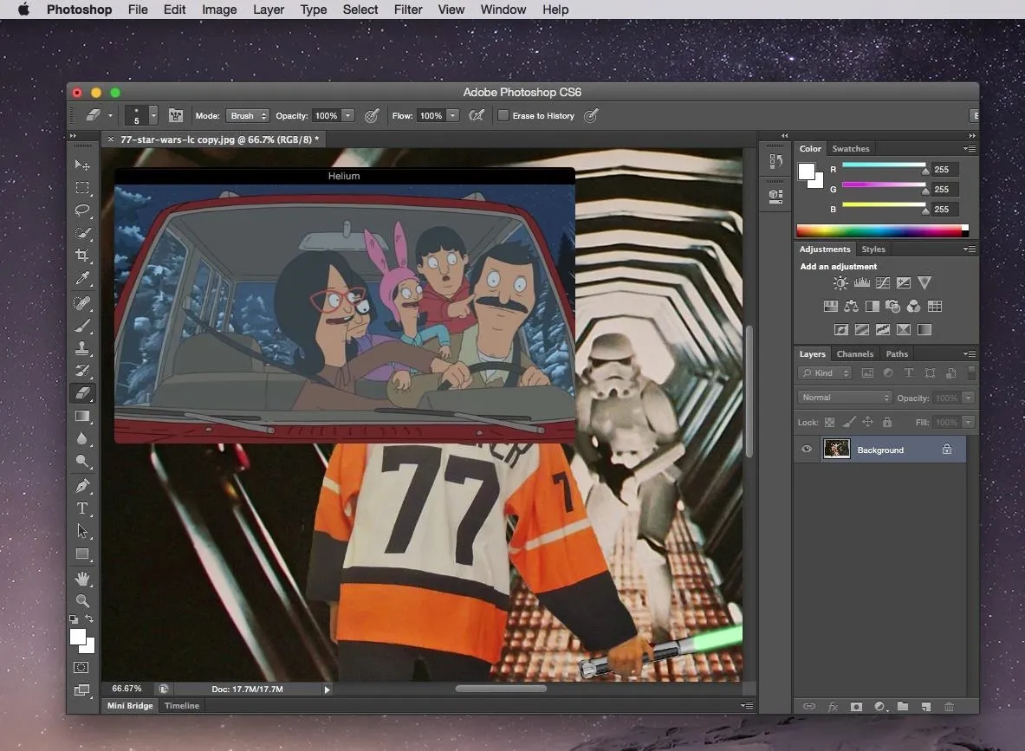Select the Clone Stamp tool
This screenshot has width=1025, height=751.
82,348
